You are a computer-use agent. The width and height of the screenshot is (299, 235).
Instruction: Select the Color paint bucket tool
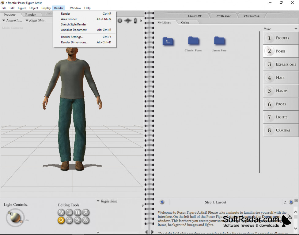78,220
